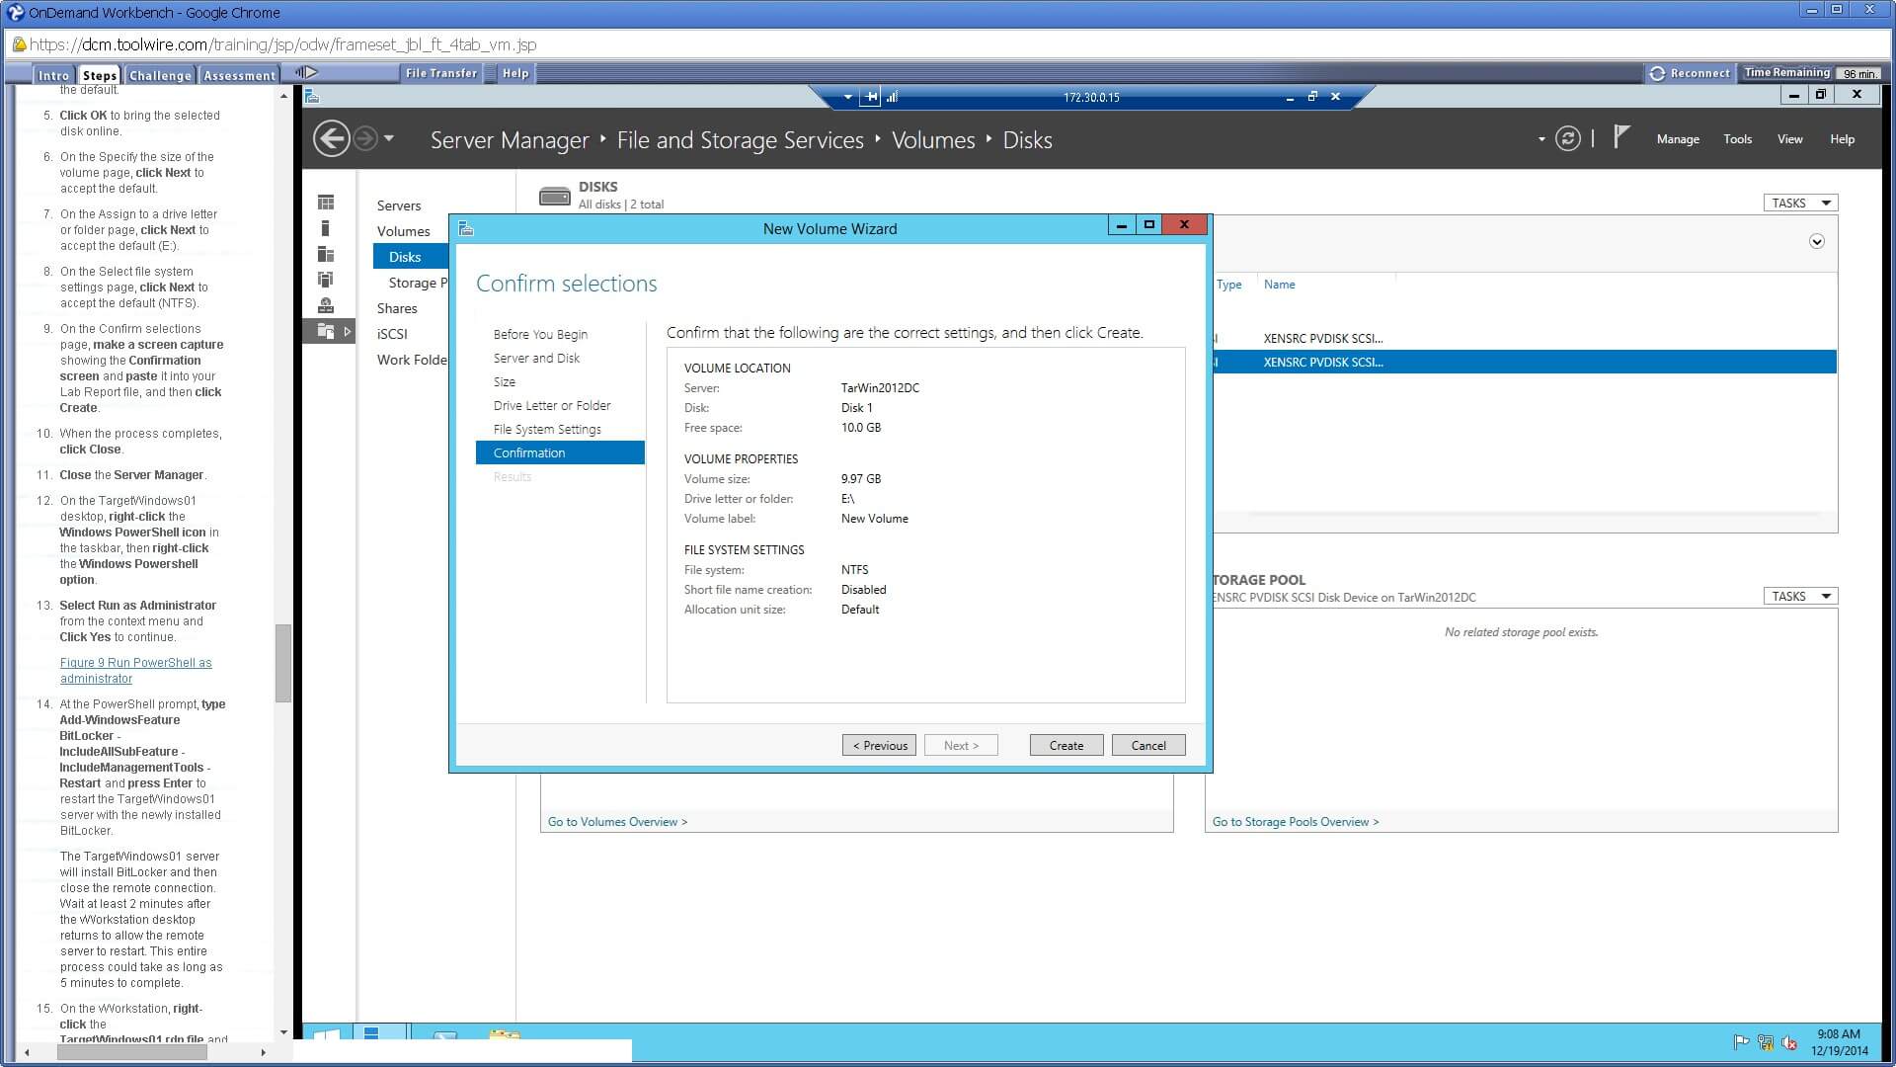This screenshot has width=1896, height=1067.
Task: Click the Assessment tab in workbench
Action: pyautogui.click(x=238, y=74)
